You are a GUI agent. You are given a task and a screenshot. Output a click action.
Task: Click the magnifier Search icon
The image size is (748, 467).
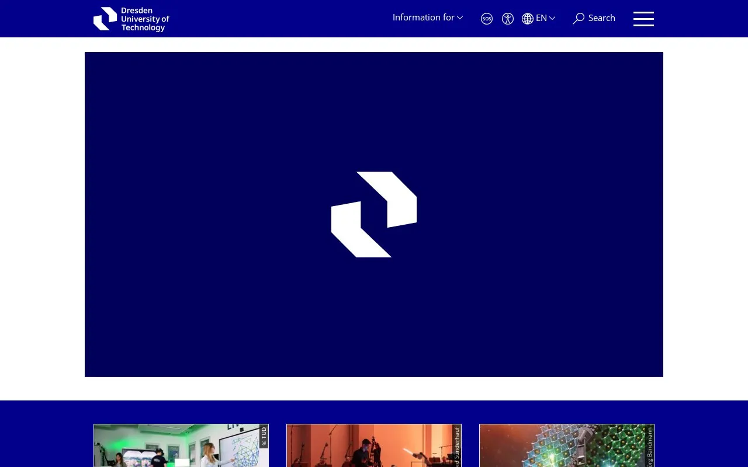[579, 19]
